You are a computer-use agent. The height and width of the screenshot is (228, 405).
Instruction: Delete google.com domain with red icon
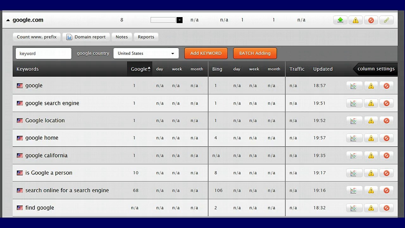(371, 20)
